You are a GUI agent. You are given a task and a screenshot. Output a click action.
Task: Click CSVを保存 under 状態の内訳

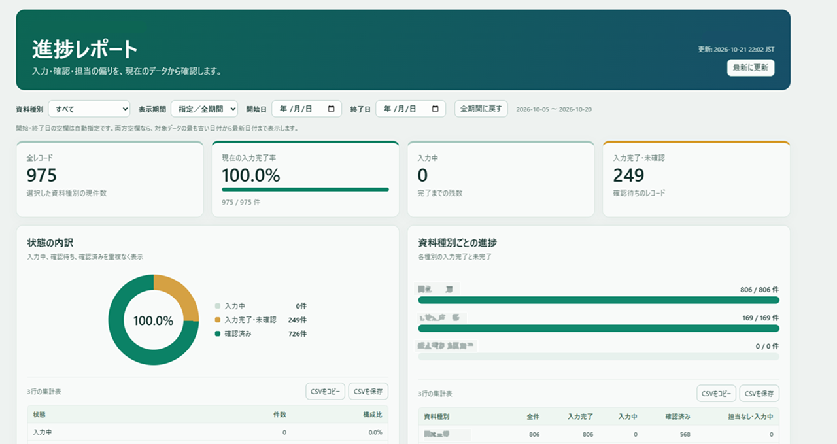click(x=369, y=392)
